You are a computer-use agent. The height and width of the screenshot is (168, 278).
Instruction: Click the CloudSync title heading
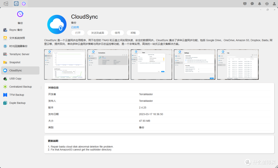[84, 17]
